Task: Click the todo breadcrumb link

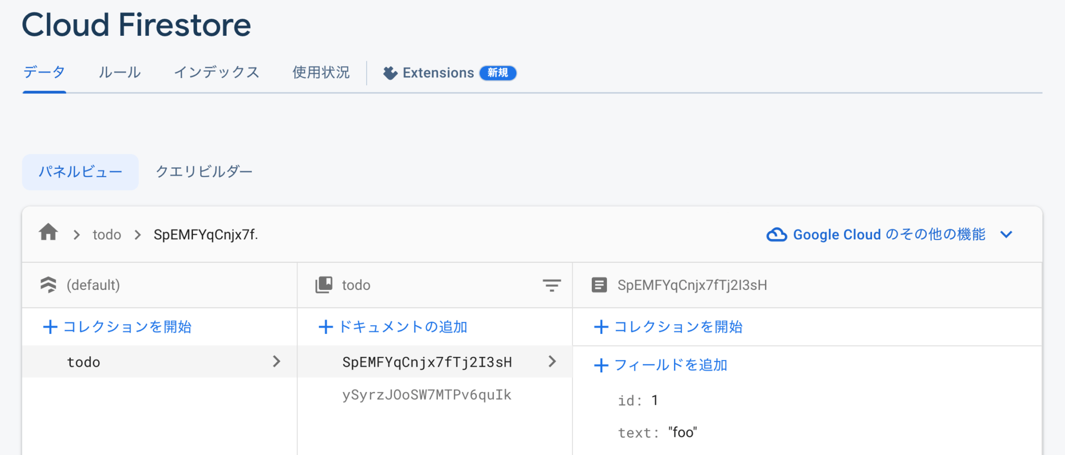Action: (x=107, y=234)
